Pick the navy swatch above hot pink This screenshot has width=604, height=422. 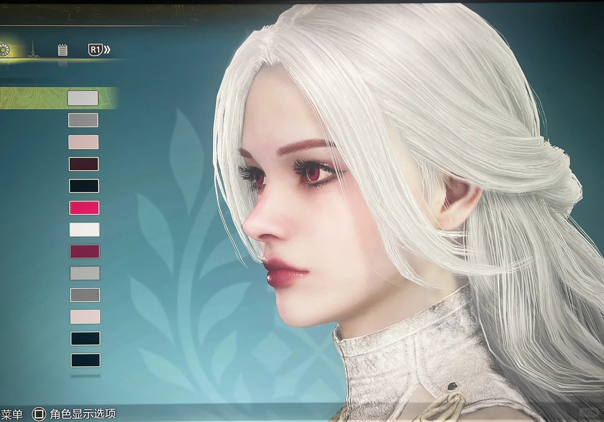coord(84,186)
